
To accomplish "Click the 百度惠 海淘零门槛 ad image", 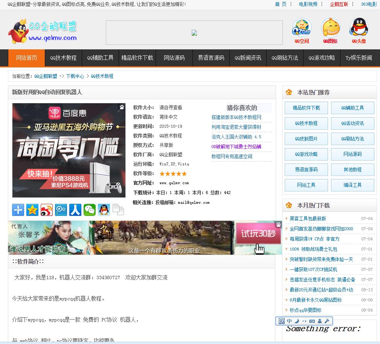I will click(x=69, y=150).
